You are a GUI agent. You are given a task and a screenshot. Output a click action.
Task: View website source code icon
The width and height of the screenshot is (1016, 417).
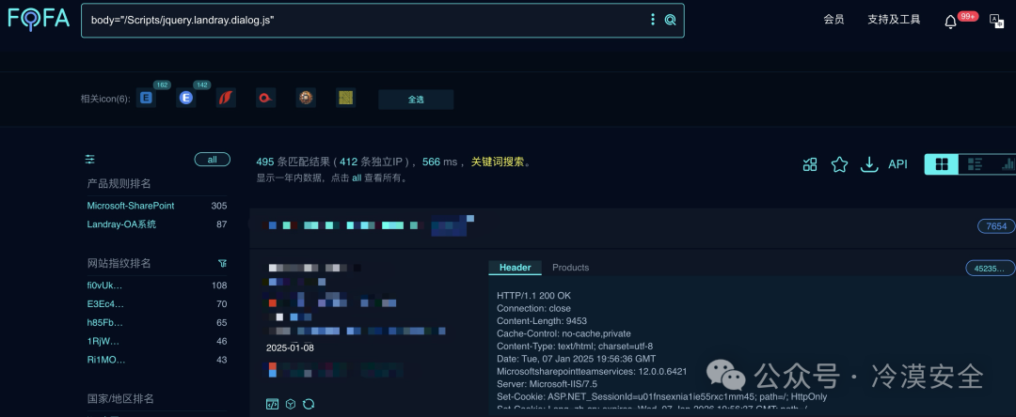pyautogui.click(x=273, y=404)
